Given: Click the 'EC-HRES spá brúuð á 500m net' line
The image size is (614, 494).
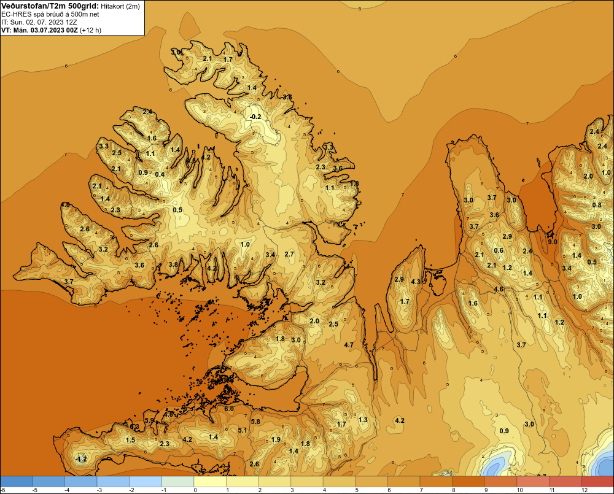Looking at the screenshot, I should coord(50,14).
